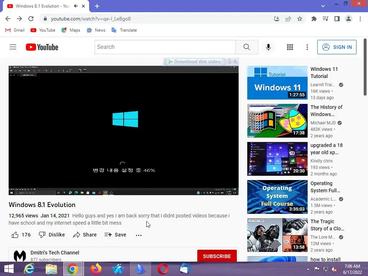The width and height of the screenshot is (368, 276).
Task: Open the YouTube hamburger guide menu
Action: (13, 47)
